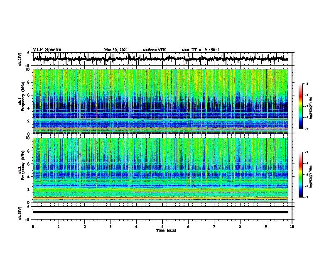Click time axis tick label "3"
Viewport: 329px width, 254px height.
point(110,227)
